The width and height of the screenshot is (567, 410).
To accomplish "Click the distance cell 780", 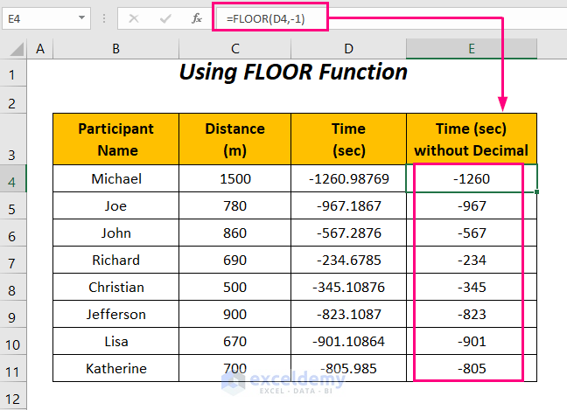I will tap(235, 206).
